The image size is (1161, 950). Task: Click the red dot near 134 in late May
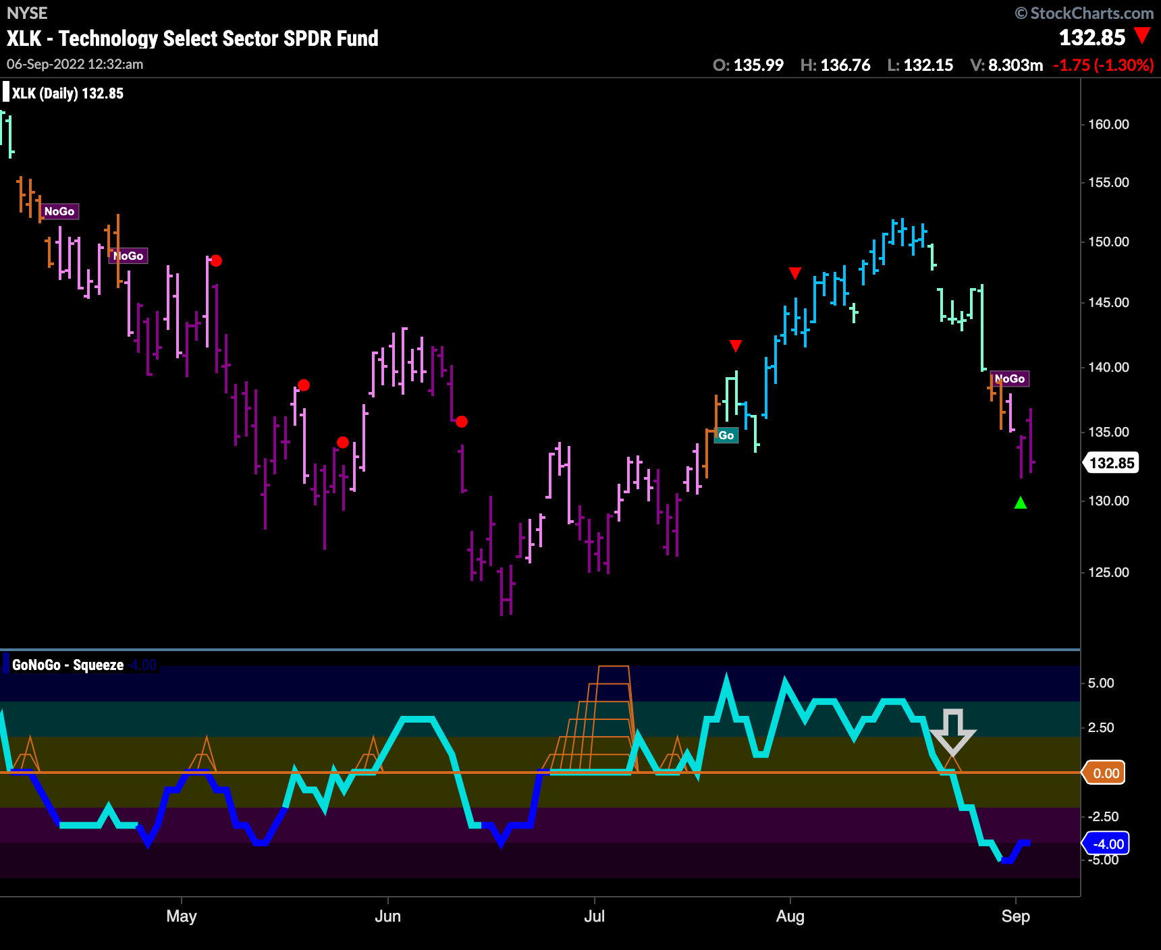tap(343, 443)
